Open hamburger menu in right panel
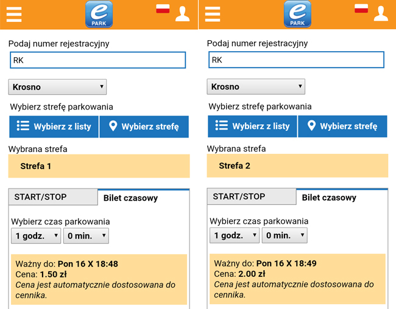Screen dimensions: 396x309 pos(212,14)
